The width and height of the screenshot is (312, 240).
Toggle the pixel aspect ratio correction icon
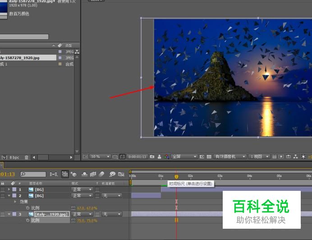[x=274, y=157]
